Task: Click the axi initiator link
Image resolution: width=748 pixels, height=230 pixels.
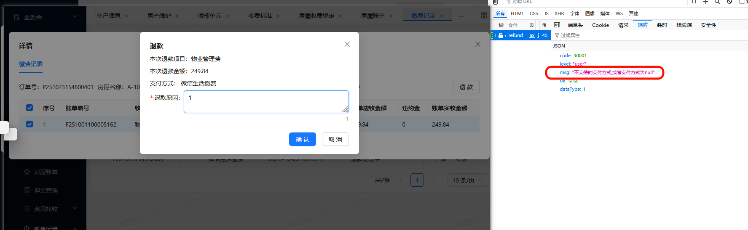Action: coord(532,35)
